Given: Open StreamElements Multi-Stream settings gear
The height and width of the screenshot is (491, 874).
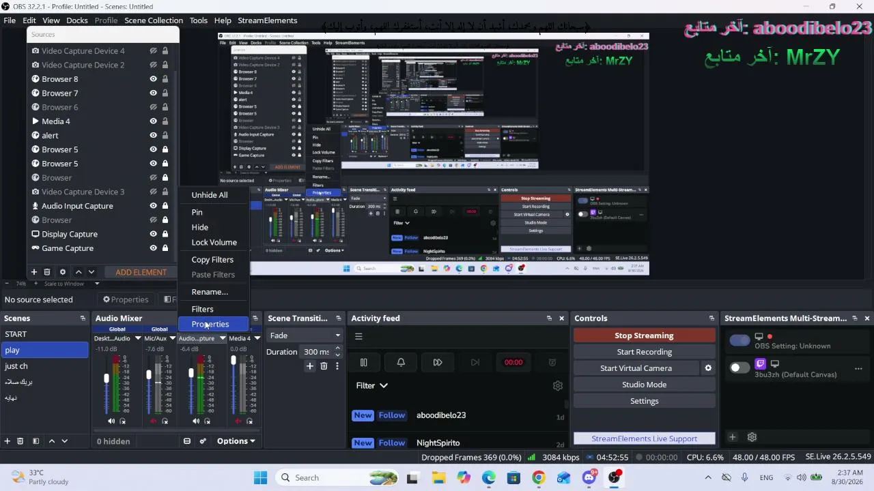Looking at the screenshot, I should (752, 437).
